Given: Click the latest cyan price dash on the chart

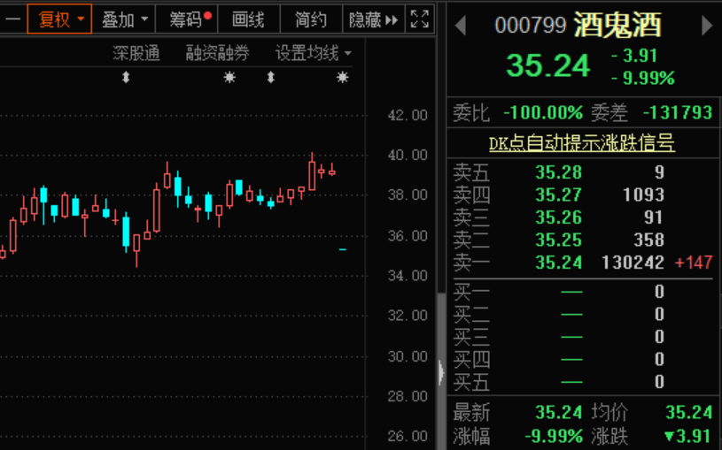Looking at the screenshot, I should tap(342, 249).
